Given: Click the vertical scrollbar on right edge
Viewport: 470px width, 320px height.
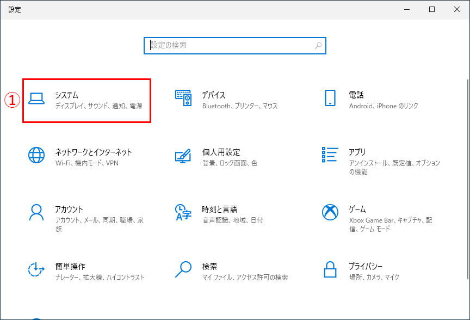Looking at the screenshot, I should tap(468, 180).
